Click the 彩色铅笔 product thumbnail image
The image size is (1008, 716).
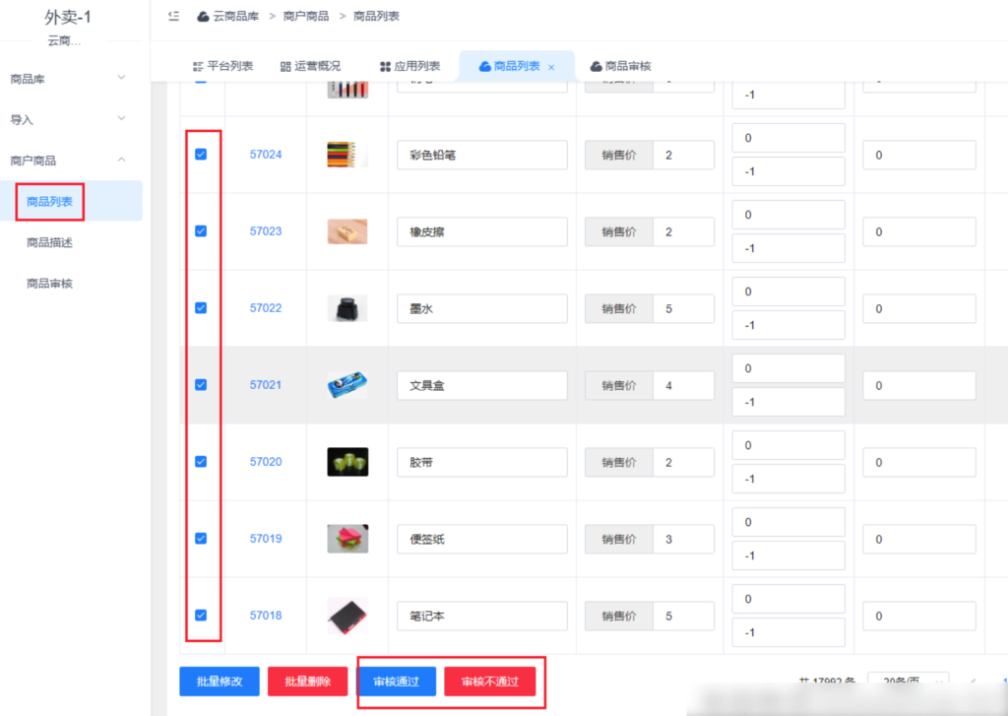click(347, 154)
